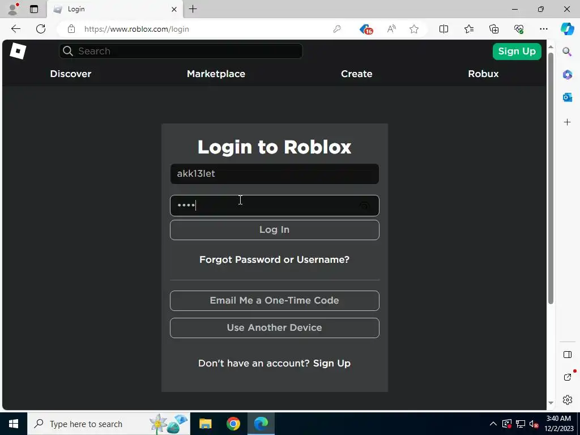Toggle sidebar panel layout icon
This screenshot has width=580, height=435.
pos(567,355)
